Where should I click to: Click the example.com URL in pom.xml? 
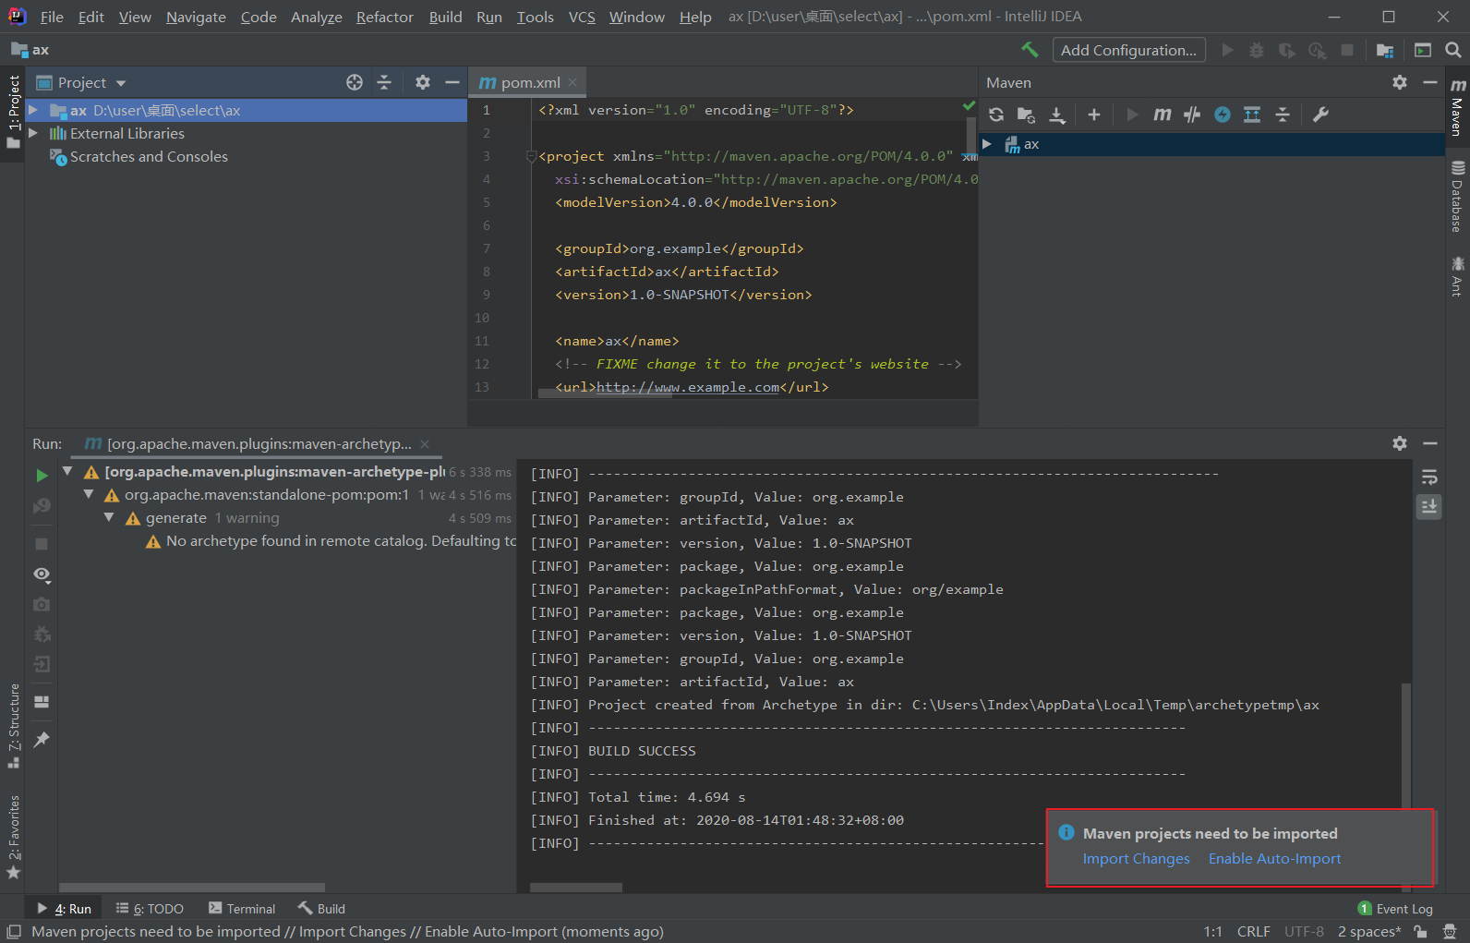[x=688, y=387]
